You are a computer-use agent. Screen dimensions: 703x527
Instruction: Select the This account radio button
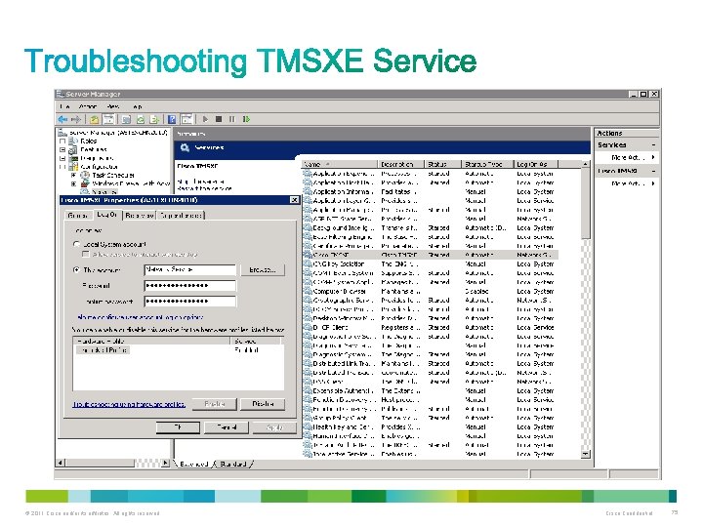[x=77, y=269]
